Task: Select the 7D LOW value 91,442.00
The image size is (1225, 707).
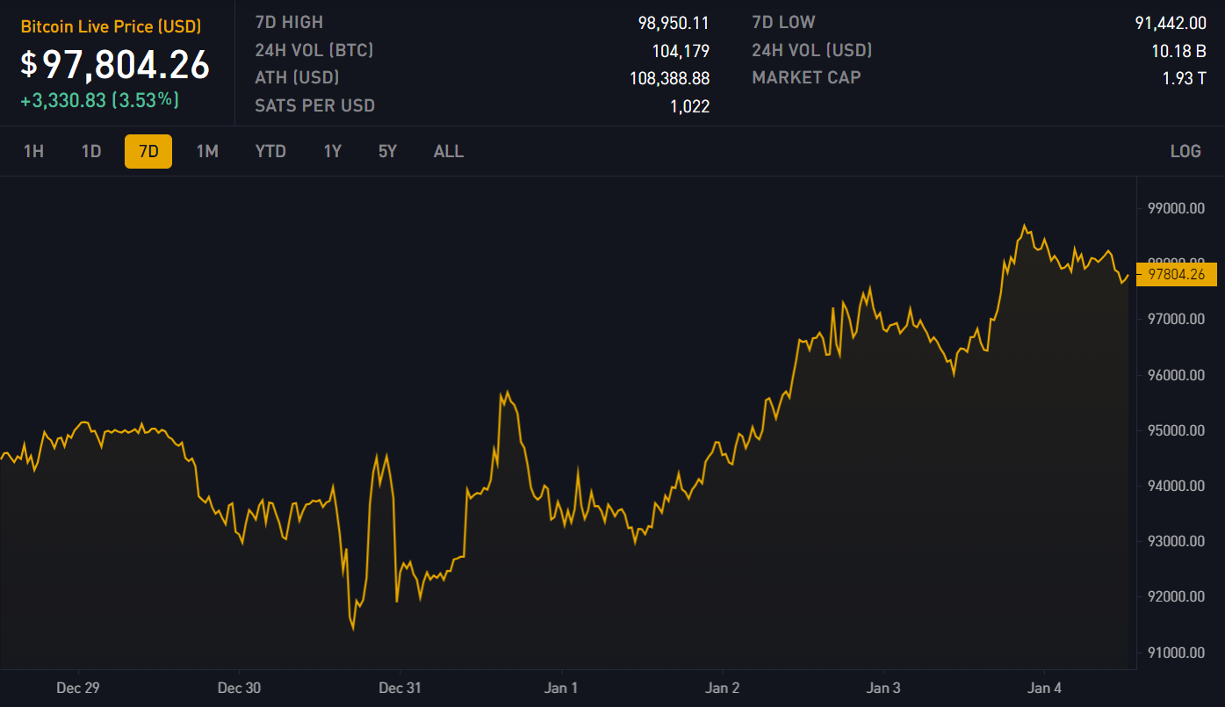Action: [1171, 23]
